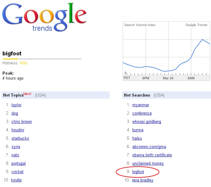211x187 pixels.
Task: Open the kindle topic link
Action: click(x=16, y=180)
